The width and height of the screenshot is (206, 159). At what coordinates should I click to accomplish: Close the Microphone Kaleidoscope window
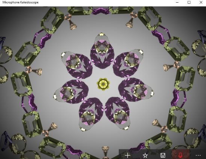tap(201, 2)
